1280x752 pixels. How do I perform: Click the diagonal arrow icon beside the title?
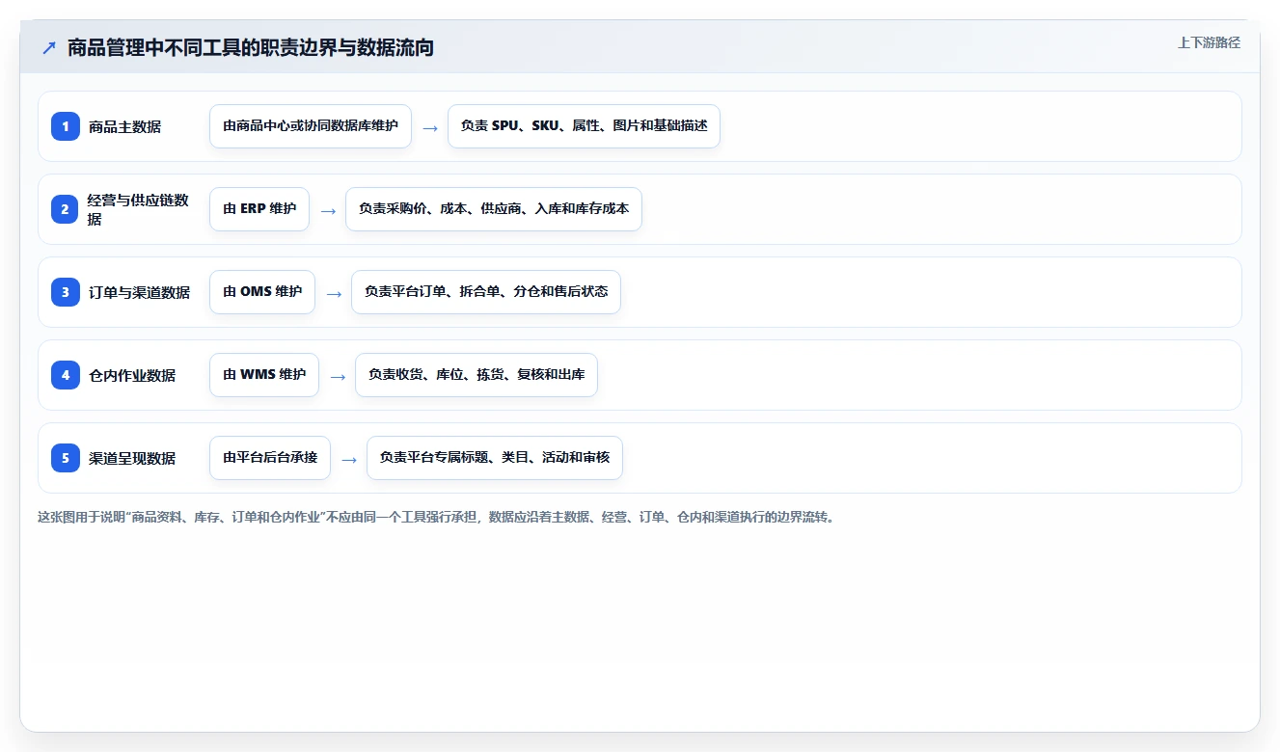pos(49,47)
